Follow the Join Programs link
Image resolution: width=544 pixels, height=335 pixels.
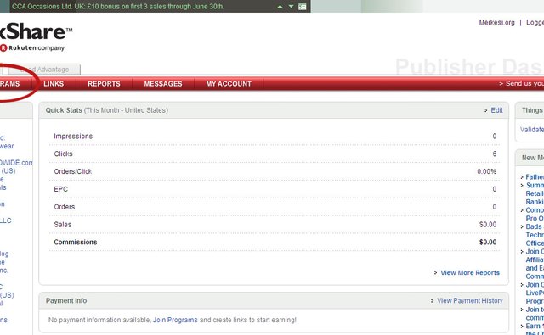175,320
